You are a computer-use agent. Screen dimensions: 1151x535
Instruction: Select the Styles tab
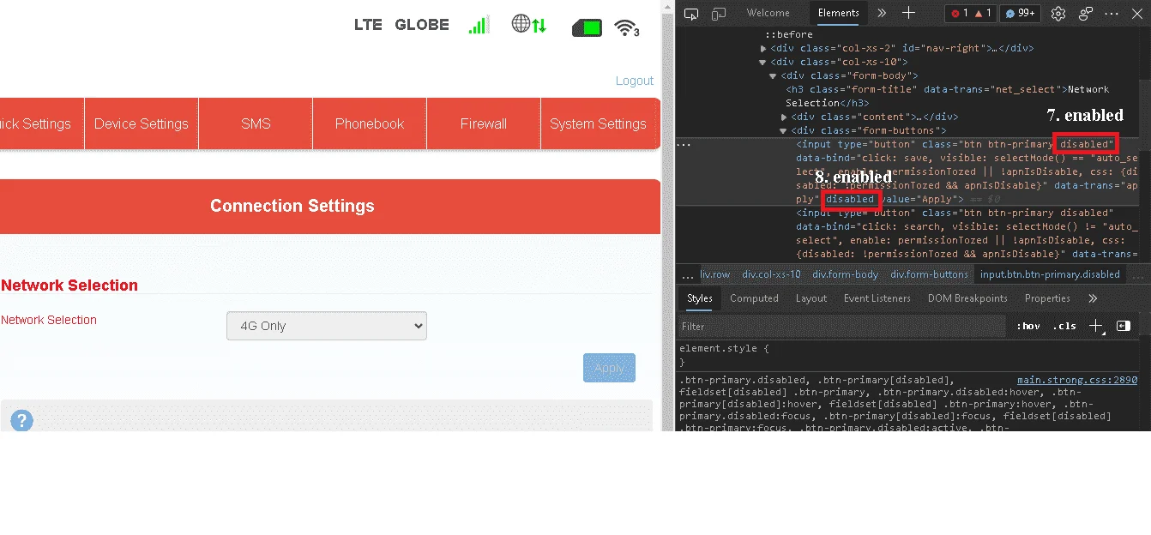(x=700, y=298)
